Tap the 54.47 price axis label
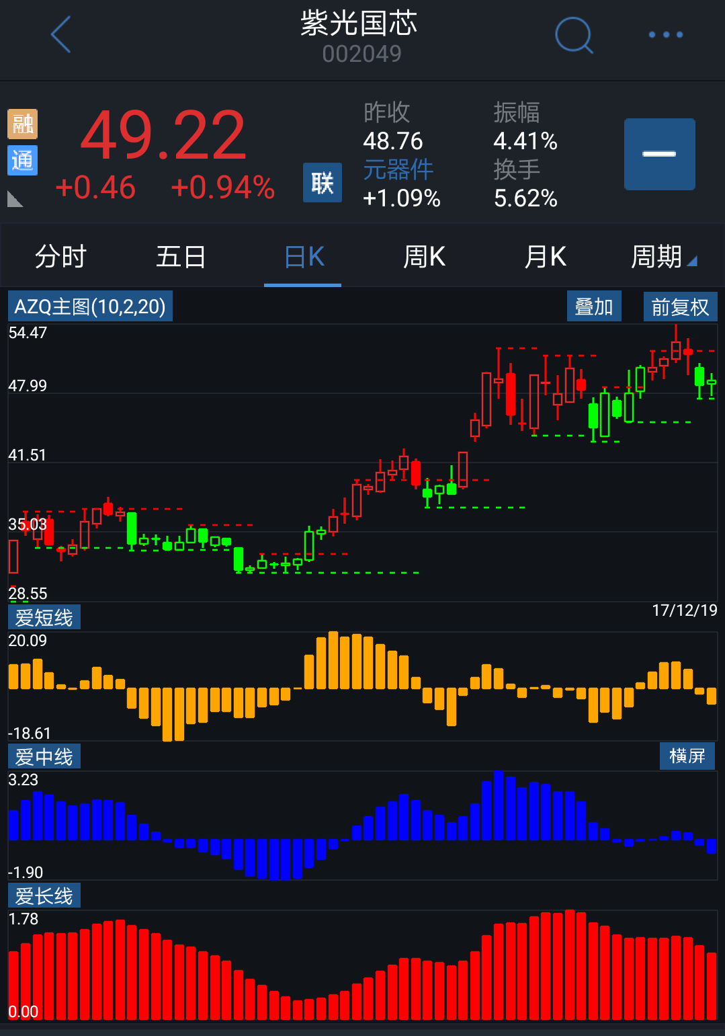Image resolution: width=725 pixels, height=1036 pixels. (28, 333)
